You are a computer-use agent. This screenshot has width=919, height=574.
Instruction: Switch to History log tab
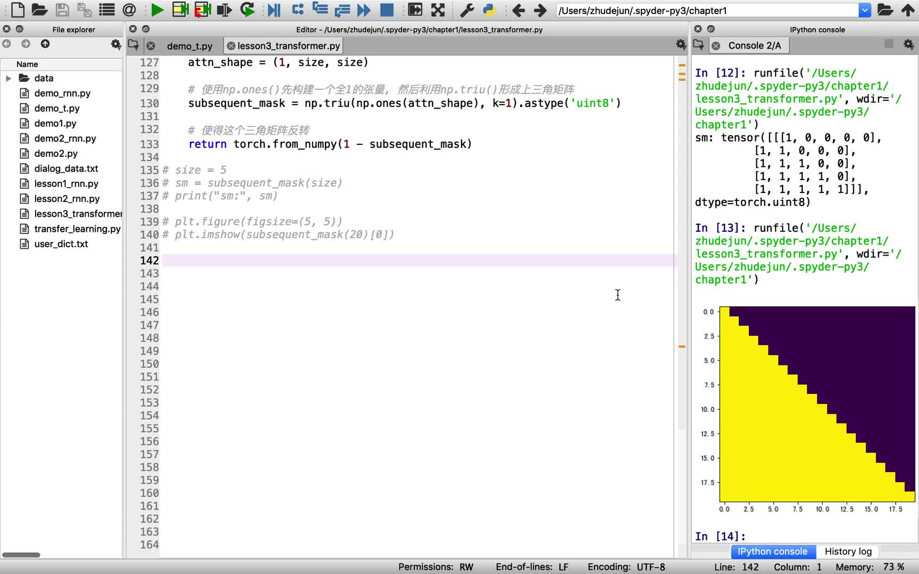tap(848, 551)
